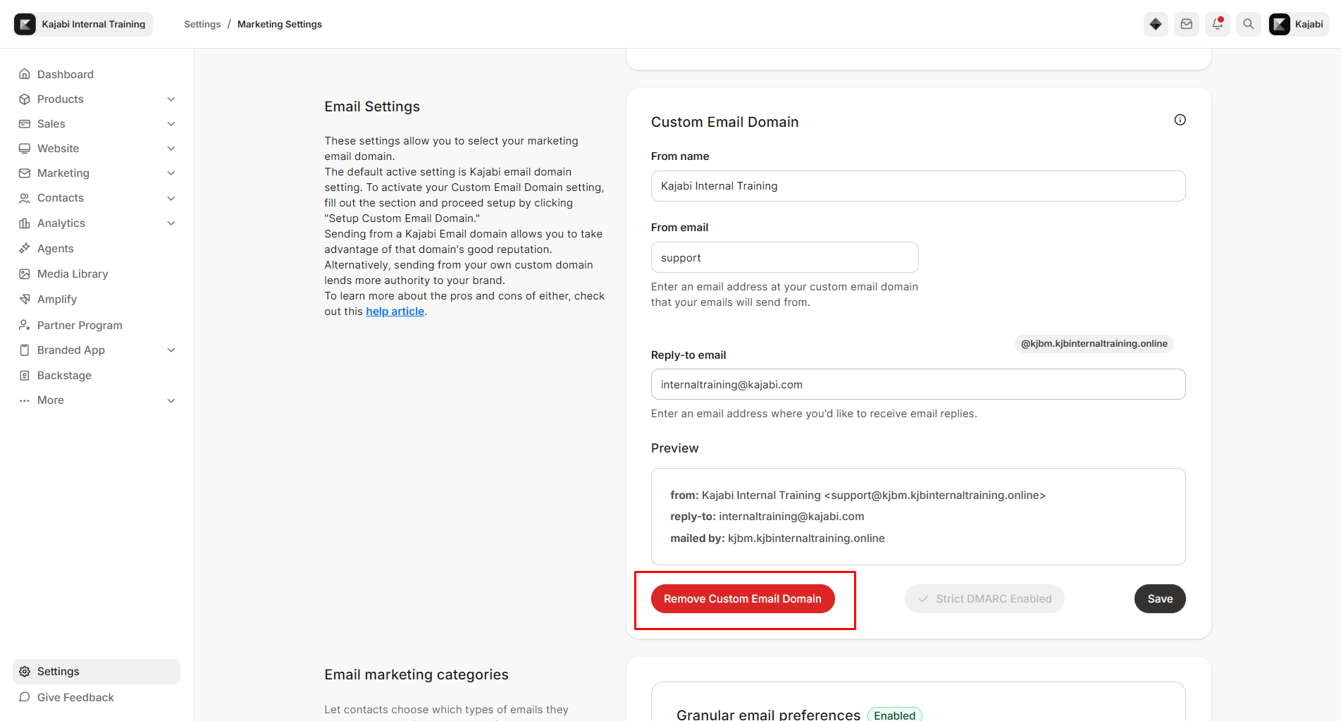
Task: Click the Dashboard home icon
Action: (x=25, y=74)
